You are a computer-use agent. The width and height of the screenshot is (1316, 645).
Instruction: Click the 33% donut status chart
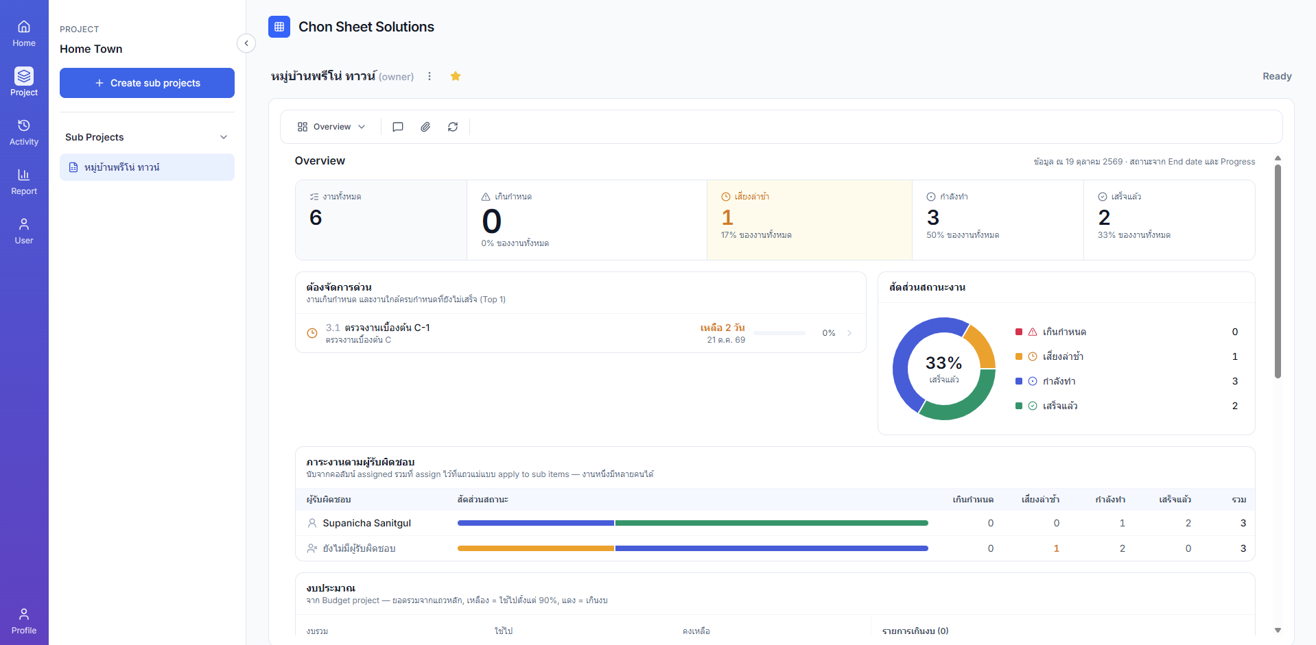point(944,369)
